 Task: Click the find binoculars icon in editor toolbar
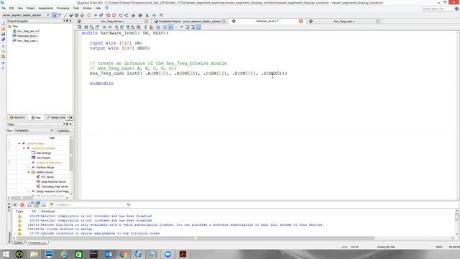pos(86,27)
